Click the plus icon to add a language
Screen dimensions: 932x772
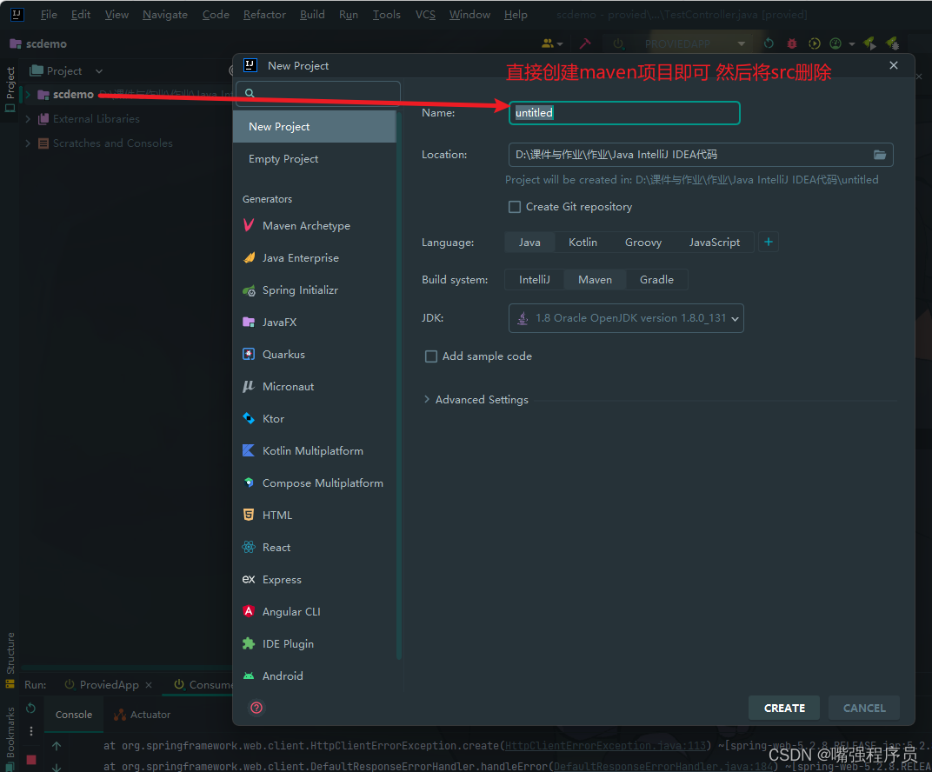768,242
